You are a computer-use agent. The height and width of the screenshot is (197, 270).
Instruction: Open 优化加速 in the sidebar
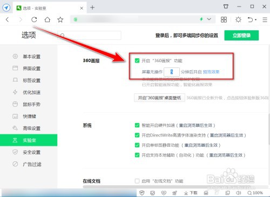pos(29,92)
